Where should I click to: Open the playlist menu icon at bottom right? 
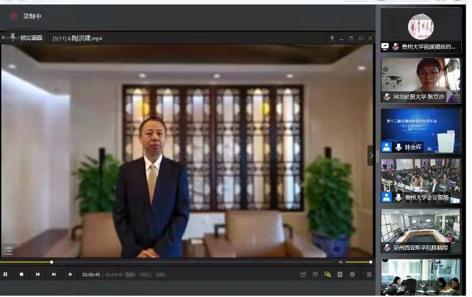coord(369,274)
